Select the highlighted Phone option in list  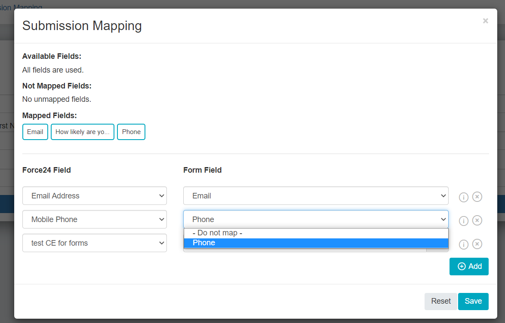point(316,243)
